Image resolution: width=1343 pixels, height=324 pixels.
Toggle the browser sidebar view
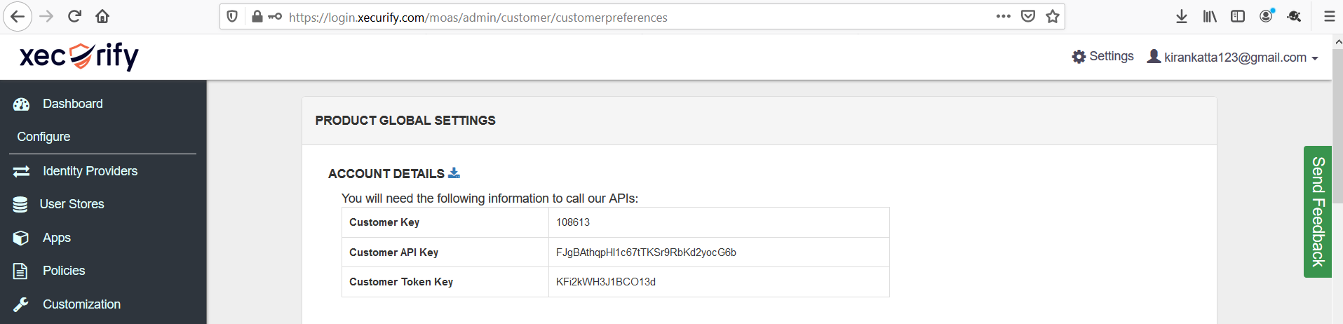coord(1238,16)
